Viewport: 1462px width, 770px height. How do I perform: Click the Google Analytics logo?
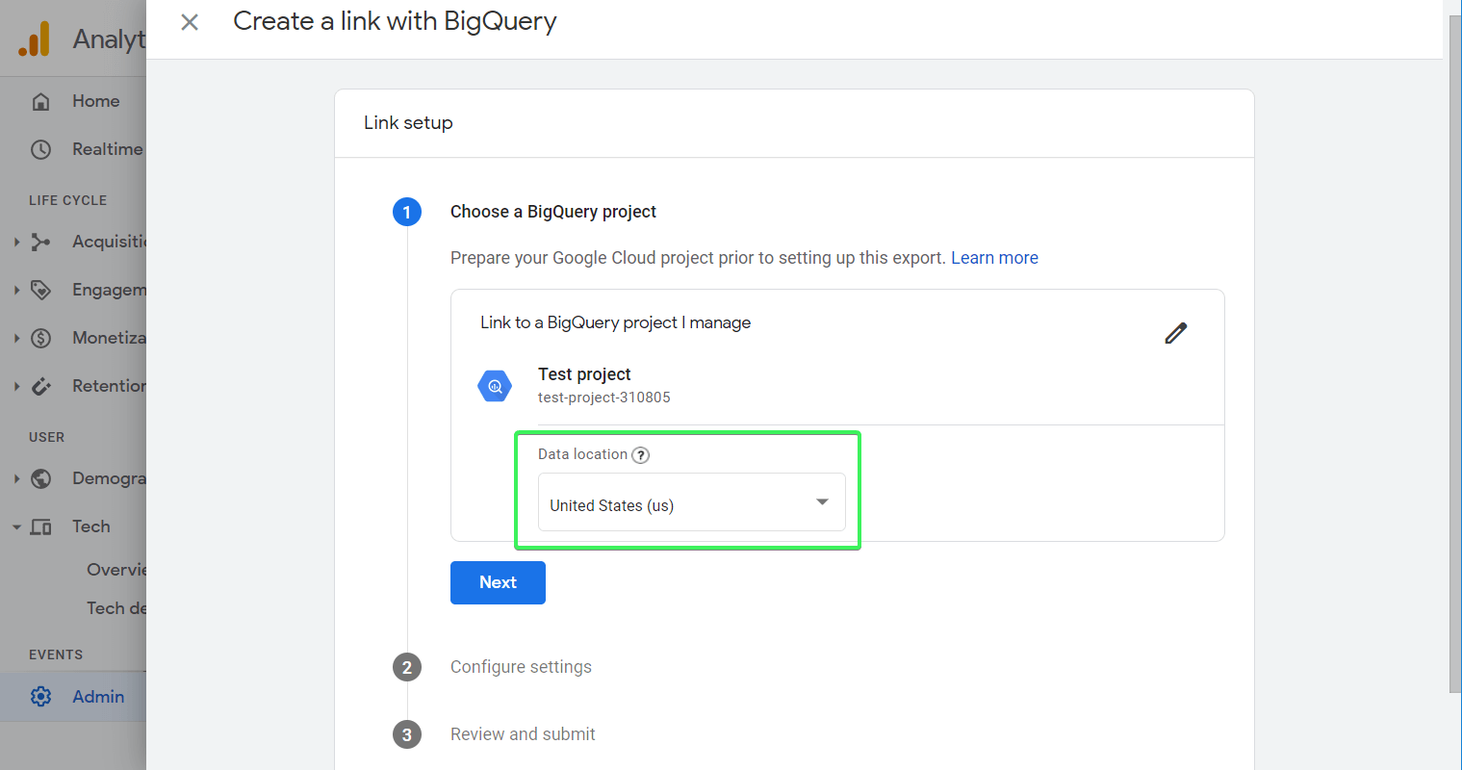coord(35,39)
